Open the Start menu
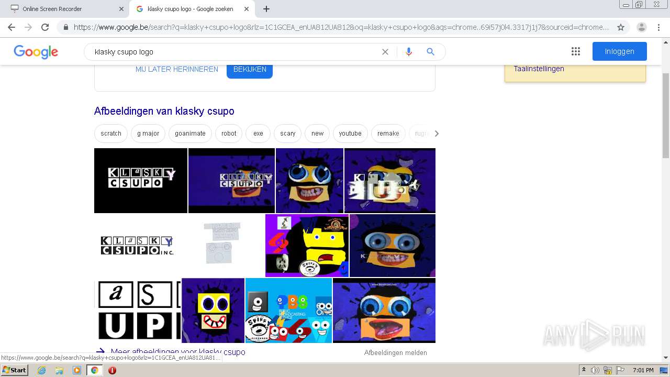This screenshot has width=670, height=377. (14, 370)
